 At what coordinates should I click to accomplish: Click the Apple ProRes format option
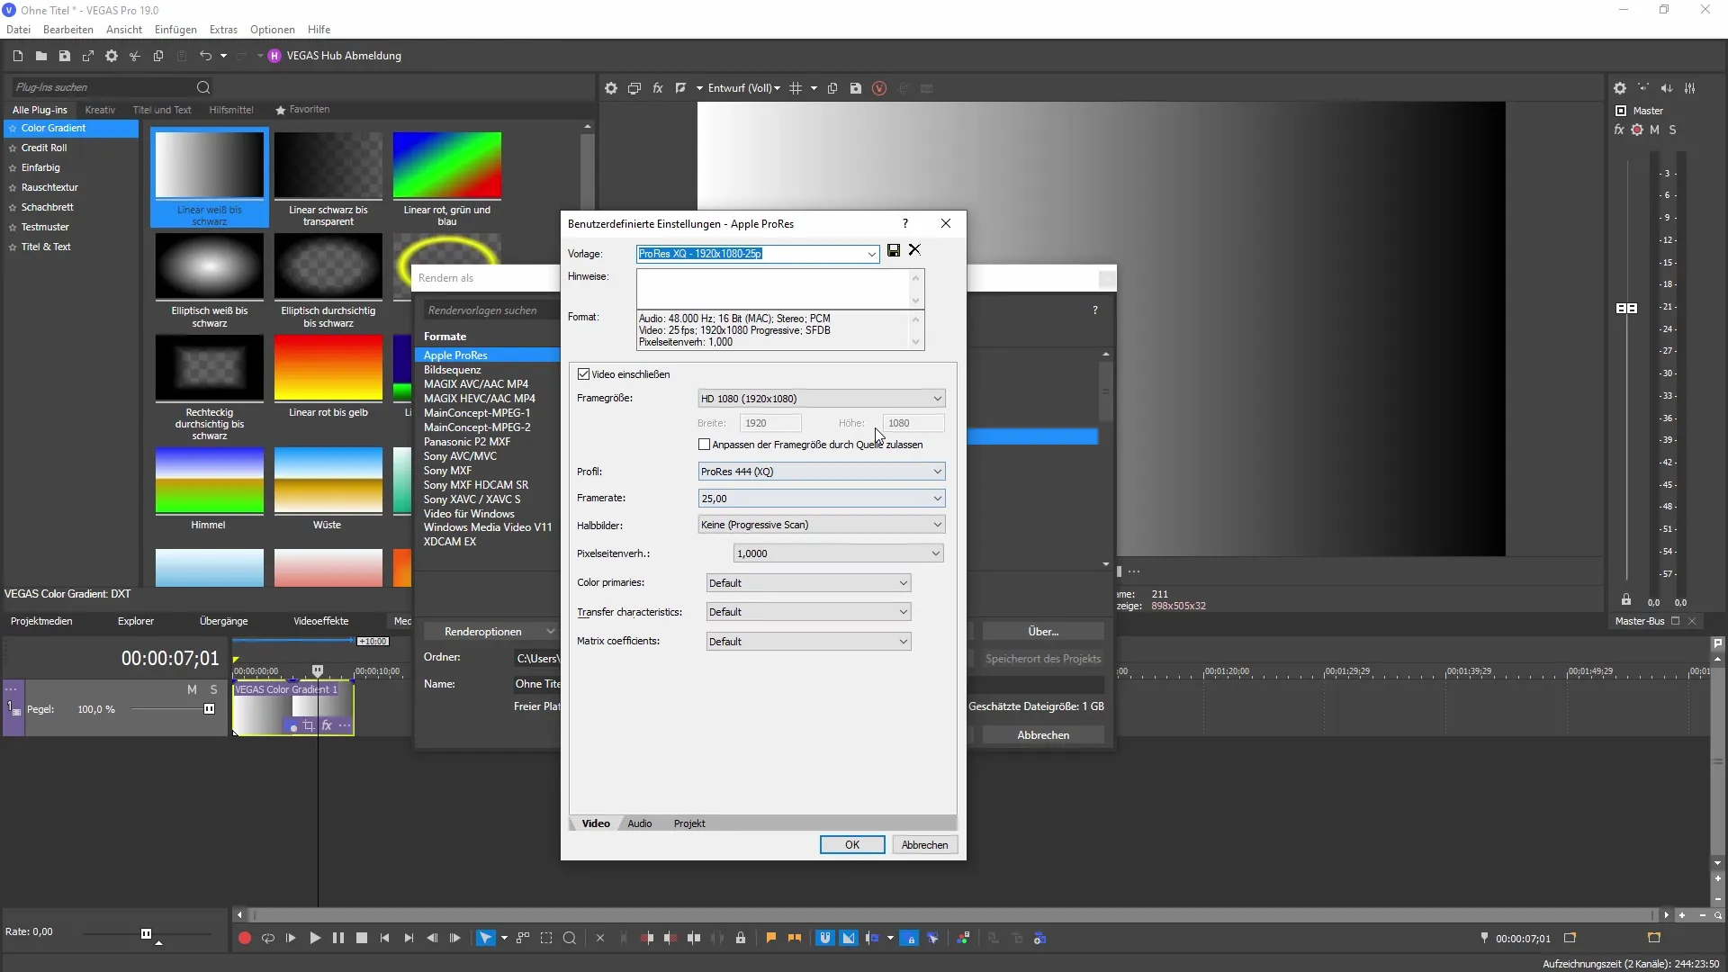pos(455,354)
